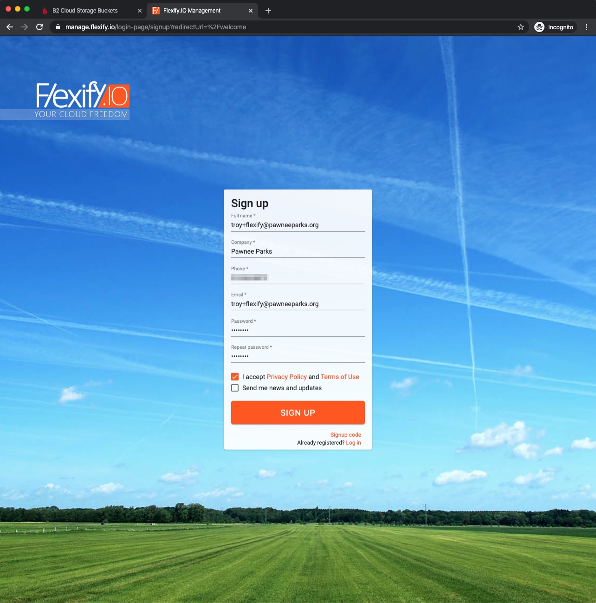Reload the current page
This screenshot has width=596, height=603.
39,27
